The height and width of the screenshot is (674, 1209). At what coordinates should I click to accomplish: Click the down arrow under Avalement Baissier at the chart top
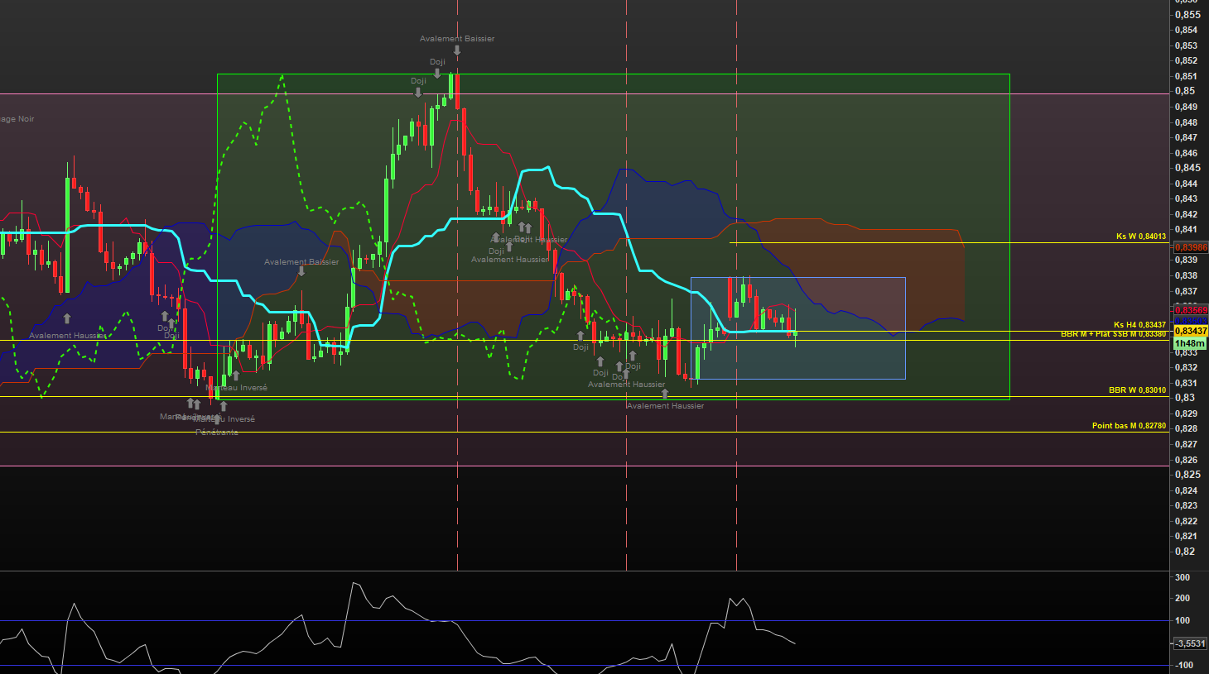pyautogui.click(x=456, y=50)
